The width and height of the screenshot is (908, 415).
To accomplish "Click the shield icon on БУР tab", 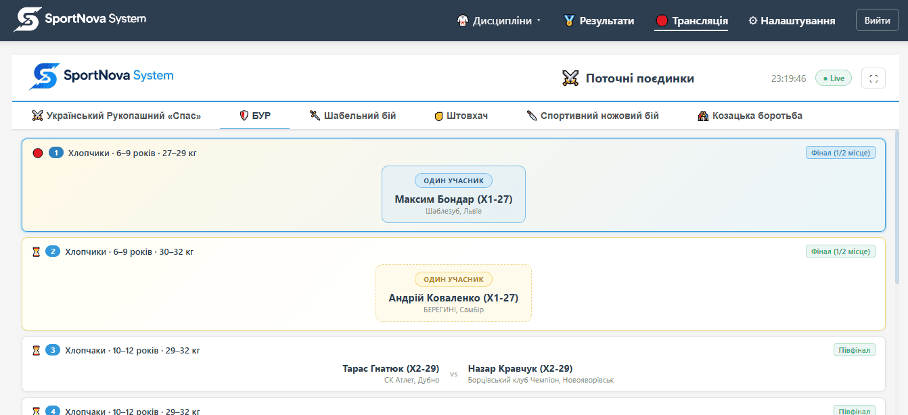I will pyautogui.click(x=244, y=116).
